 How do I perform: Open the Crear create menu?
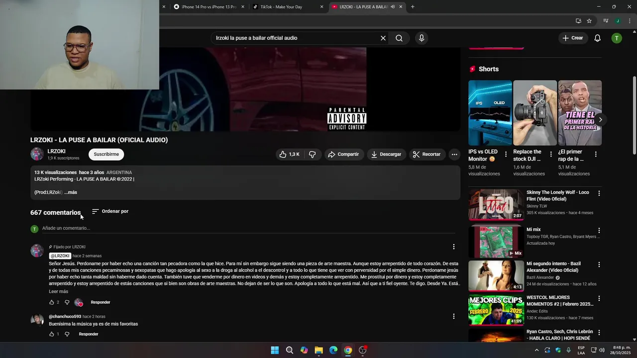tap(572, 38)
